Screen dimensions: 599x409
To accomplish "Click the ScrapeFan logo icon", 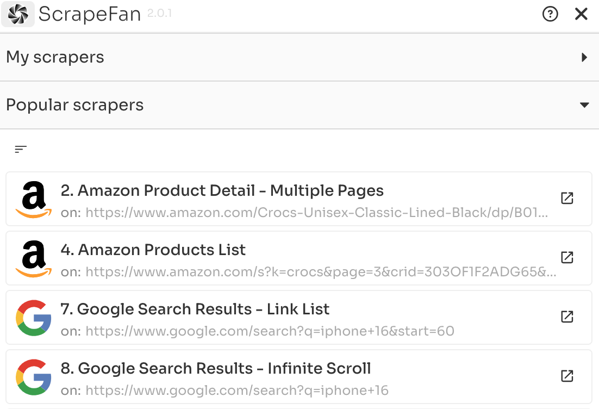I will [18, 15].
